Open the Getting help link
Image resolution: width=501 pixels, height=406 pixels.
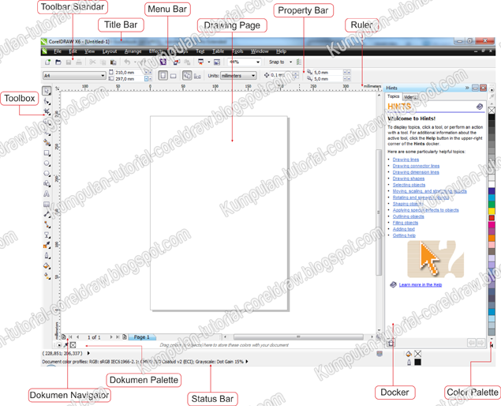coord(404,235)
